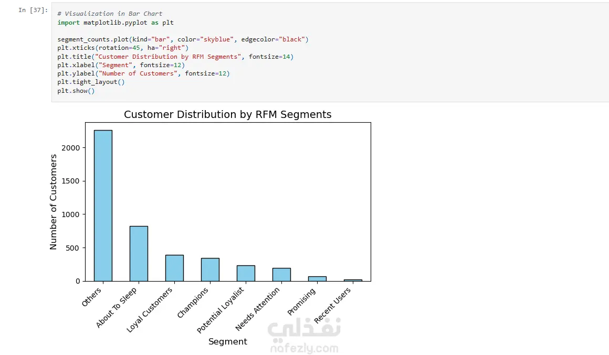Click the About To Sleep bar

pyautogui.click(x=139, y=254)
